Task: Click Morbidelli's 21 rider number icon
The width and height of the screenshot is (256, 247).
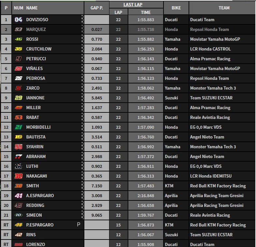Action: 18,127
